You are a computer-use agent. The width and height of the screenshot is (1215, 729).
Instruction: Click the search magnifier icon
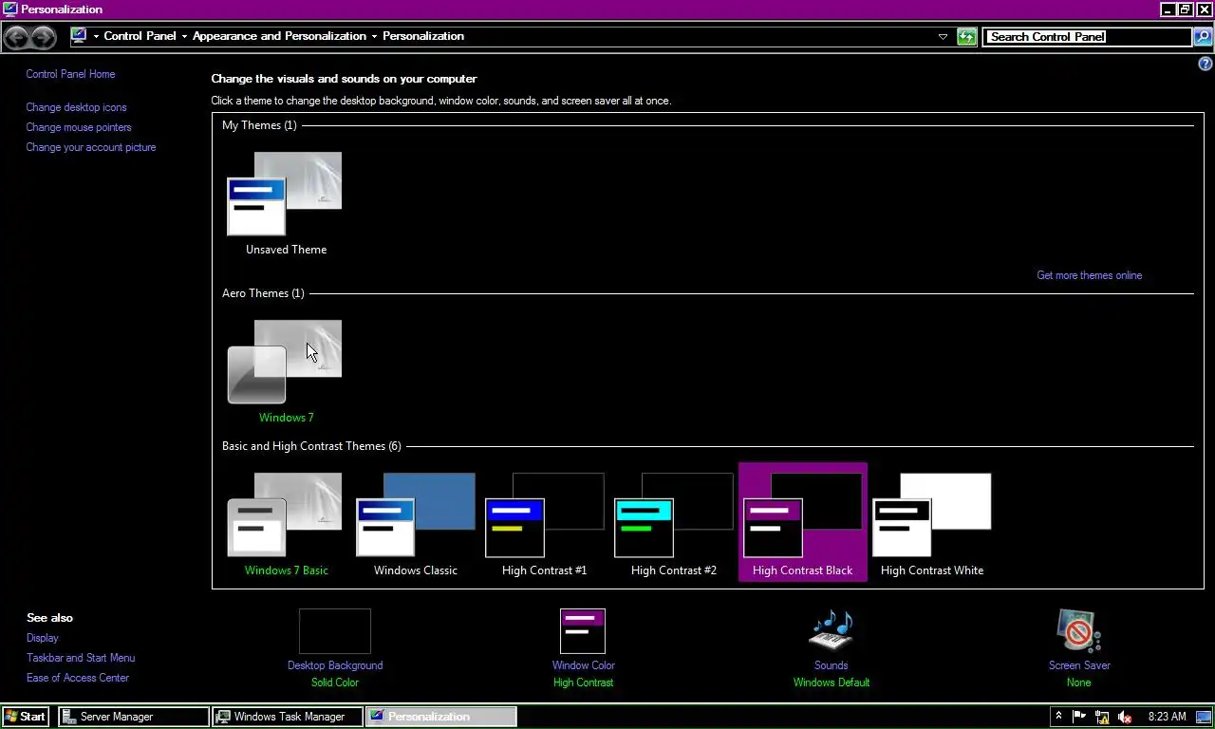click(x=1202, y=37)
